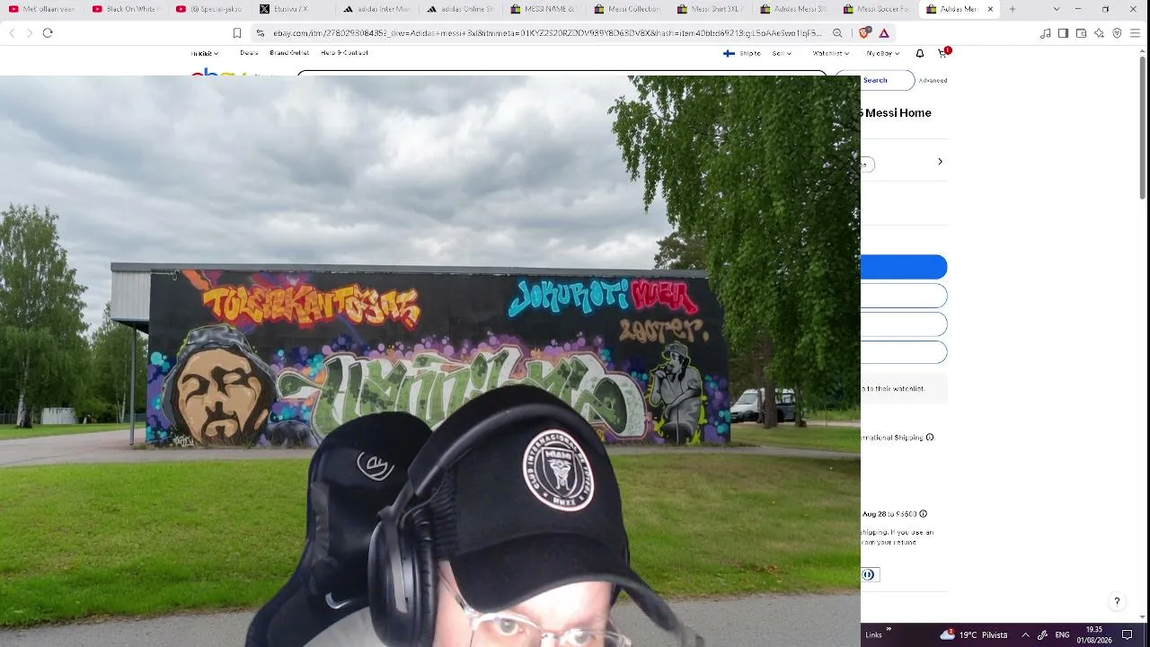This screenshot has width=1150, height=647.
Task: Click the graffiti wall video overlay
Action: [x=430, y=360]
